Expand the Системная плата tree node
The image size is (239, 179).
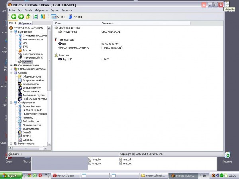tap(11, 66)
